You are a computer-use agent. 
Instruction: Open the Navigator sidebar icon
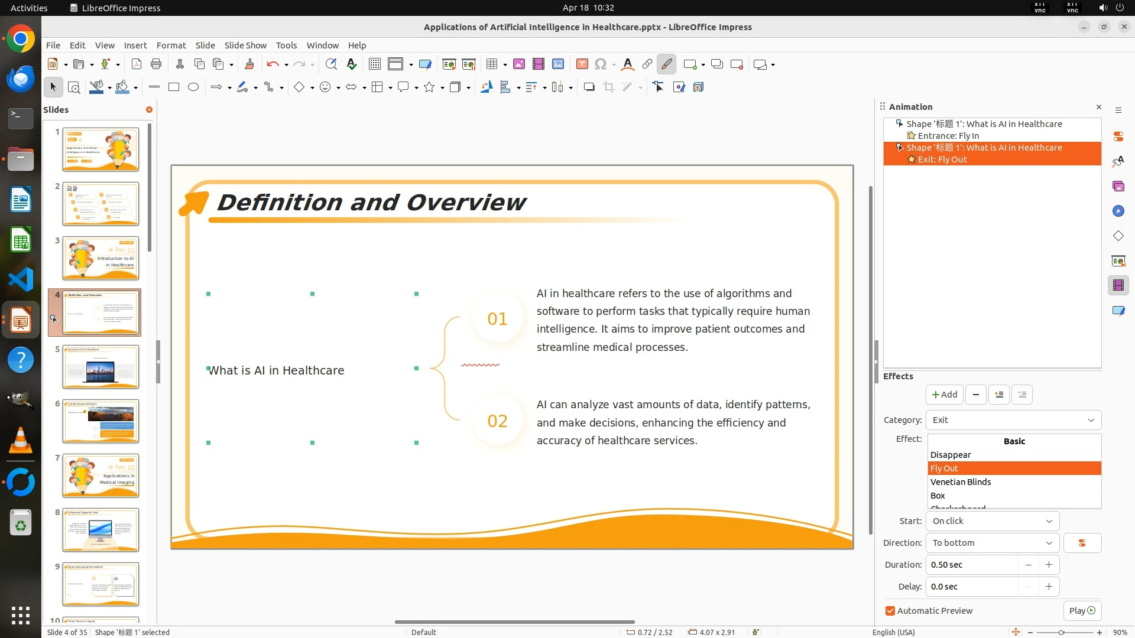(1118, 211)
